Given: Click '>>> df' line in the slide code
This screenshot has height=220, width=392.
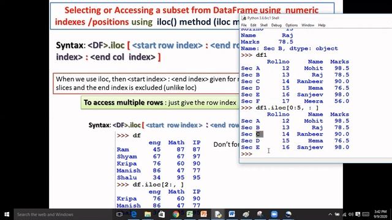Looking at the screenshot, I should pyautogui.click(x=129, y=136).
